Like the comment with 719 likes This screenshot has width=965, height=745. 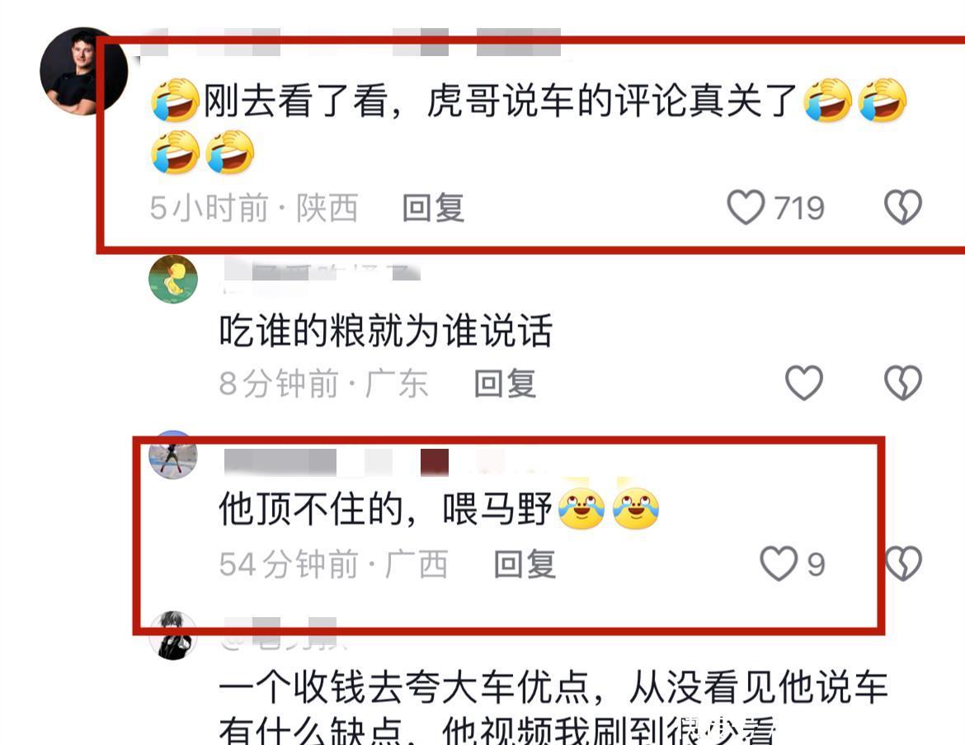click(746, 207)
